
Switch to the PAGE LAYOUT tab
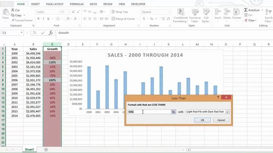(55, 4)
